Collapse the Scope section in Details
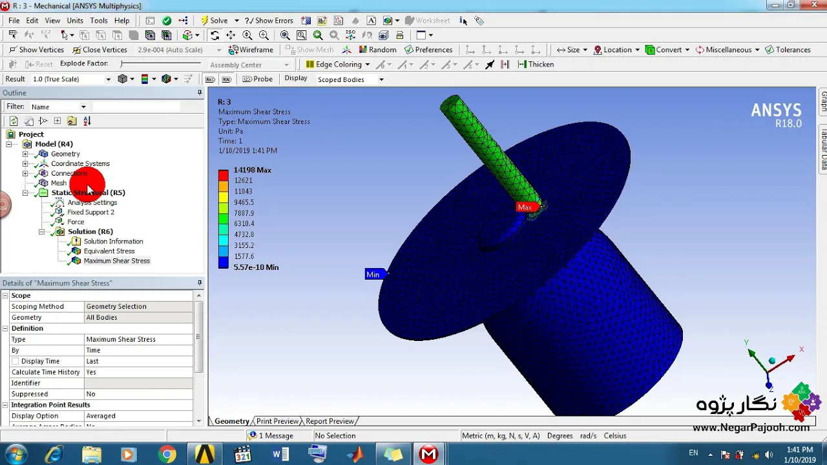 [5, 295]
